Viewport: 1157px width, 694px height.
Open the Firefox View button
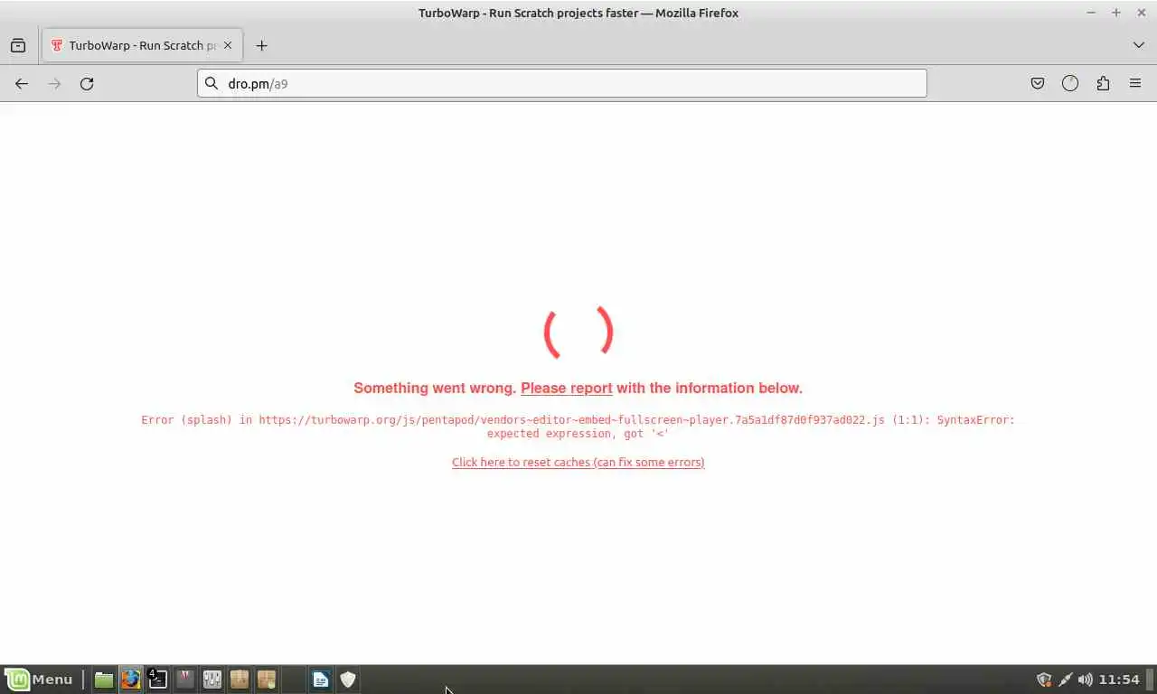coord(18,45)
